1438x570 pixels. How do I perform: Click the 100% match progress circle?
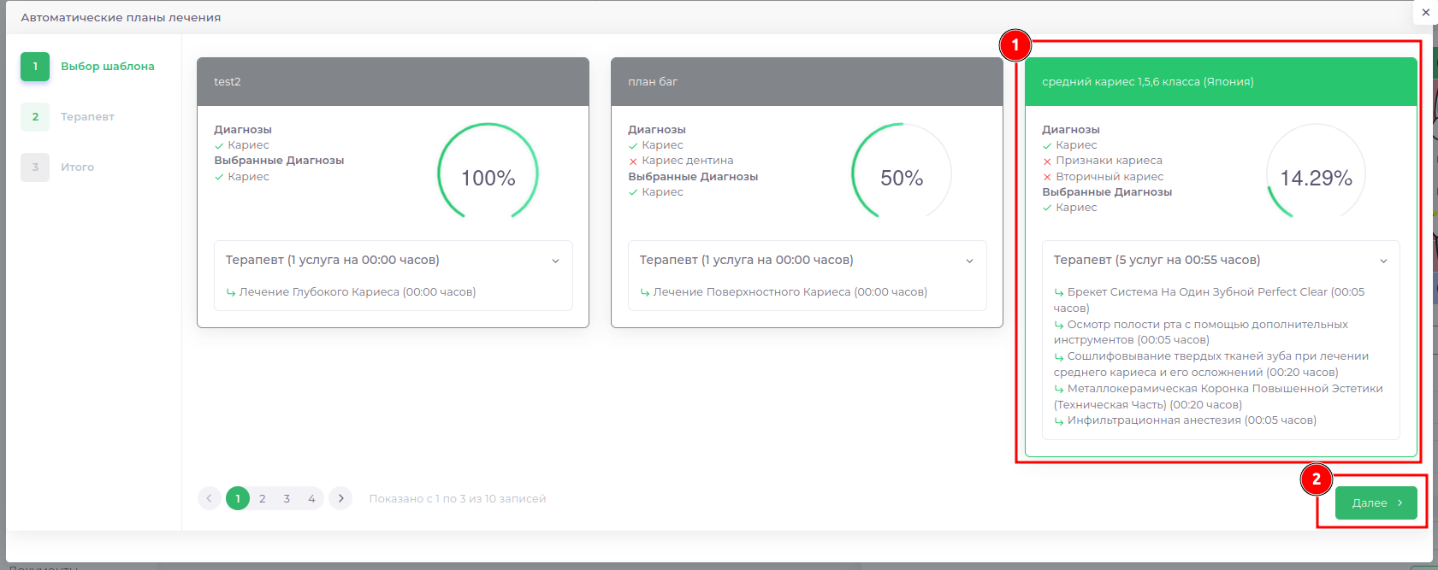pos(488,178)
